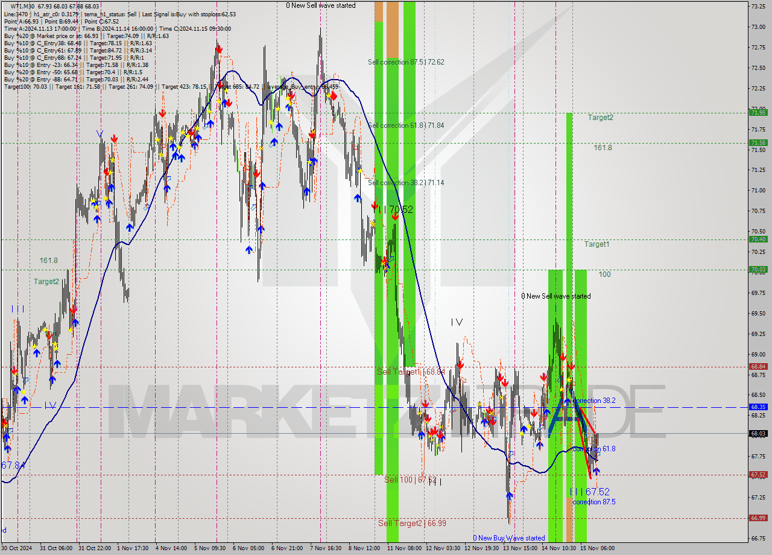Viewport: 772px width, 555px height.
Task: Click the blue 'correction 87.5' label
Action: (594, 502)
